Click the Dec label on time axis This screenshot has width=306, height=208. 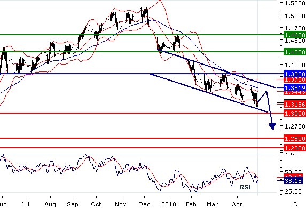[144, 204]
